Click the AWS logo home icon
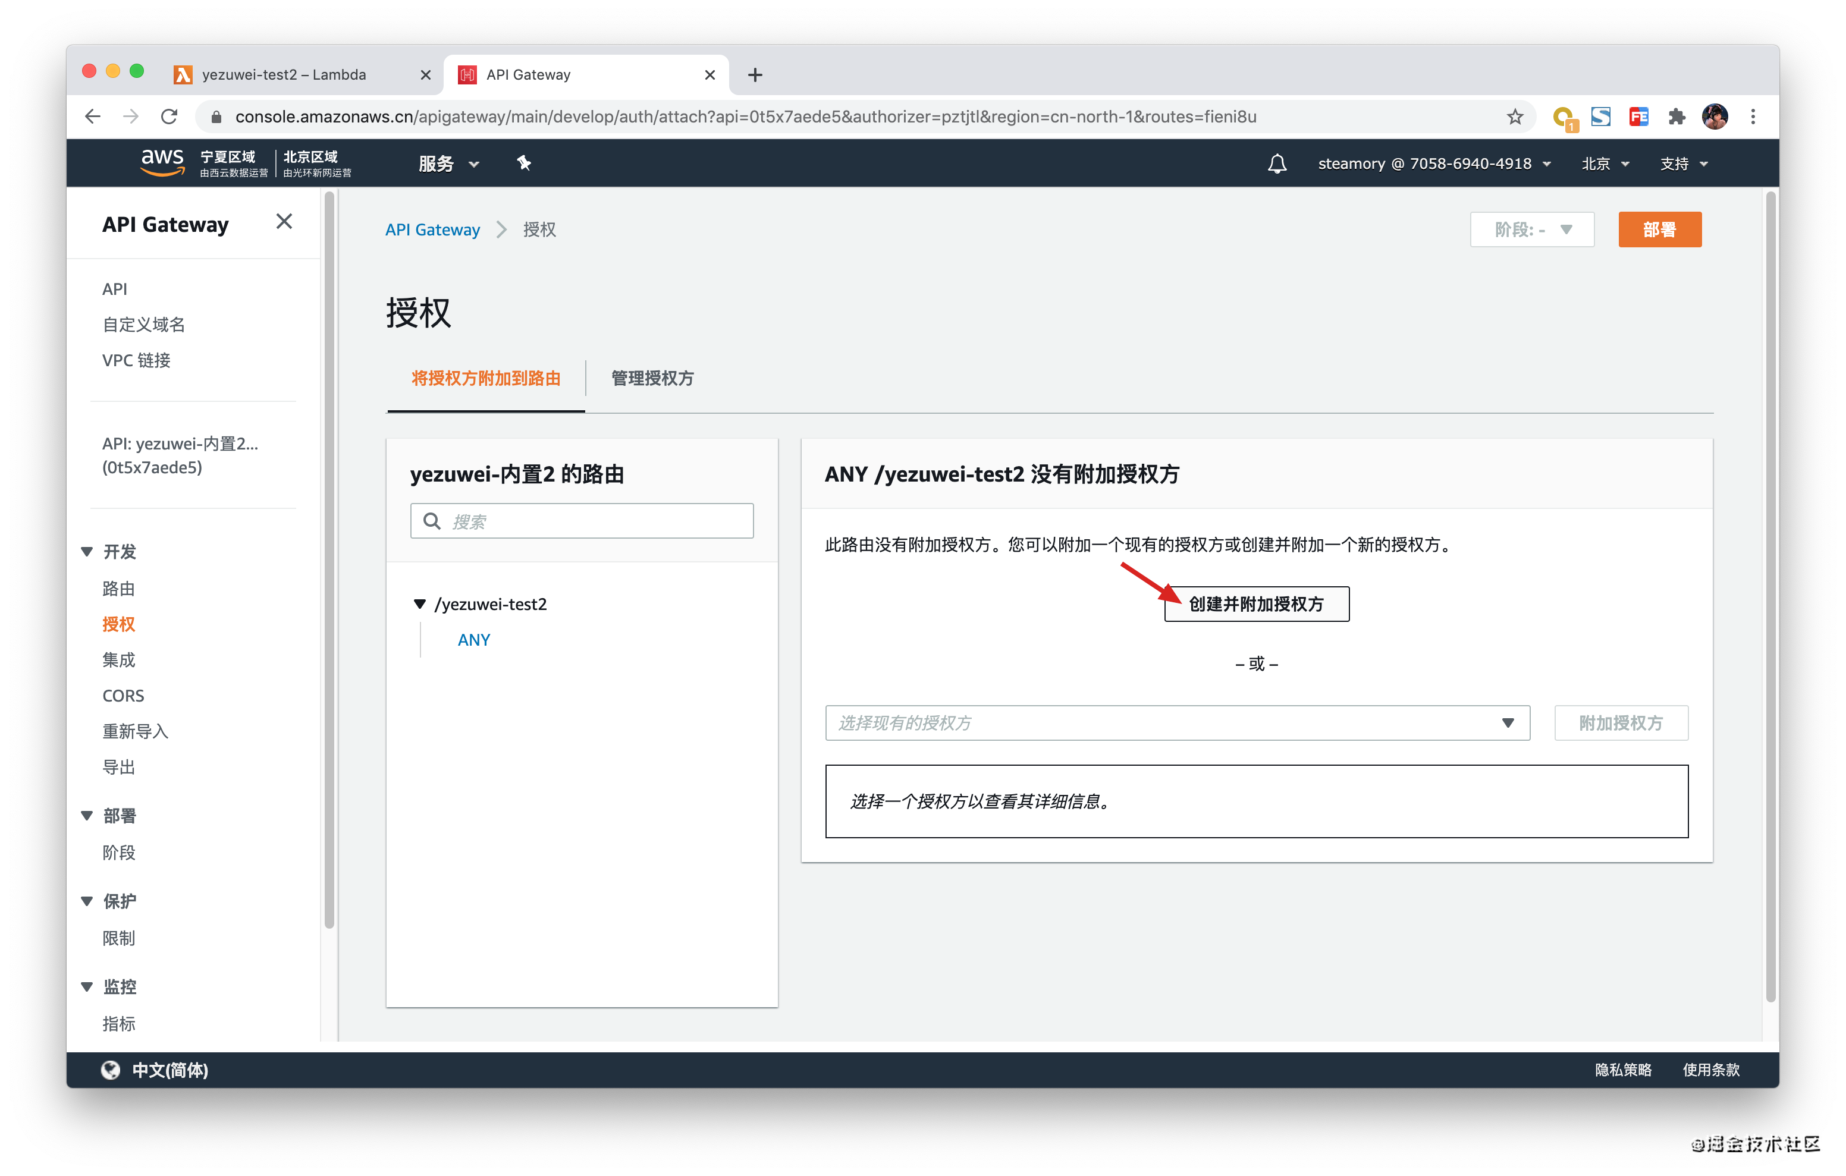Viewport: 1846px width, 1176px height. [162, 162]
